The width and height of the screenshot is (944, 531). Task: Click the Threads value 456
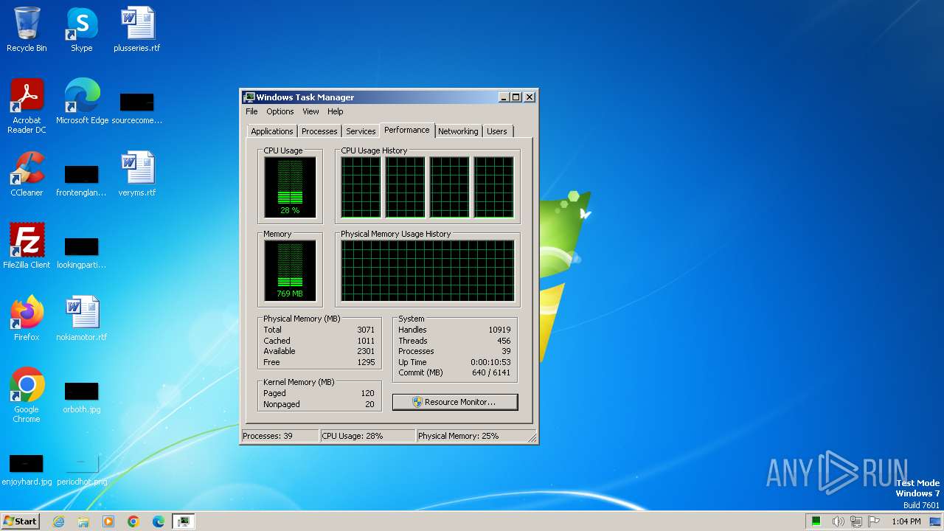(504, 341)
